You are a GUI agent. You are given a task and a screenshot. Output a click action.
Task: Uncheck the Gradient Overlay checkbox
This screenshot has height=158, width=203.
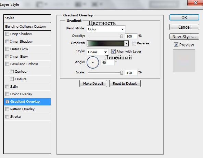[x=7, y=102]
